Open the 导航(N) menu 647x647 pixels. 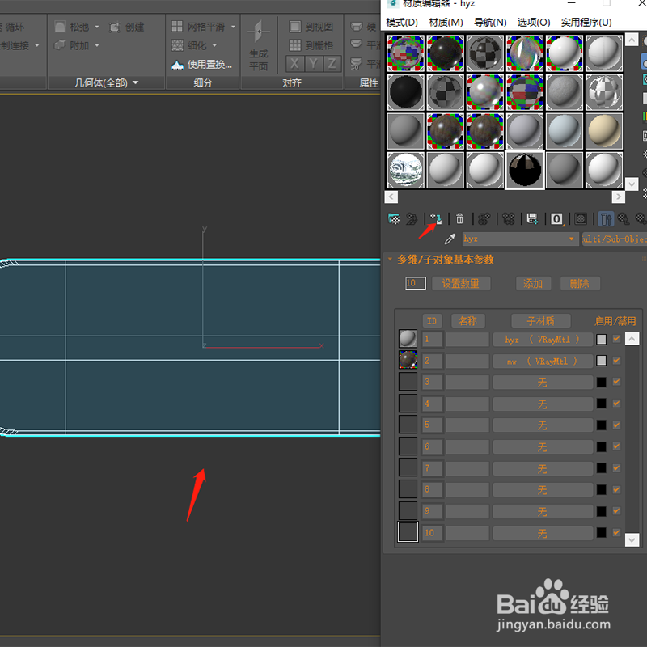tap(490, 23)
